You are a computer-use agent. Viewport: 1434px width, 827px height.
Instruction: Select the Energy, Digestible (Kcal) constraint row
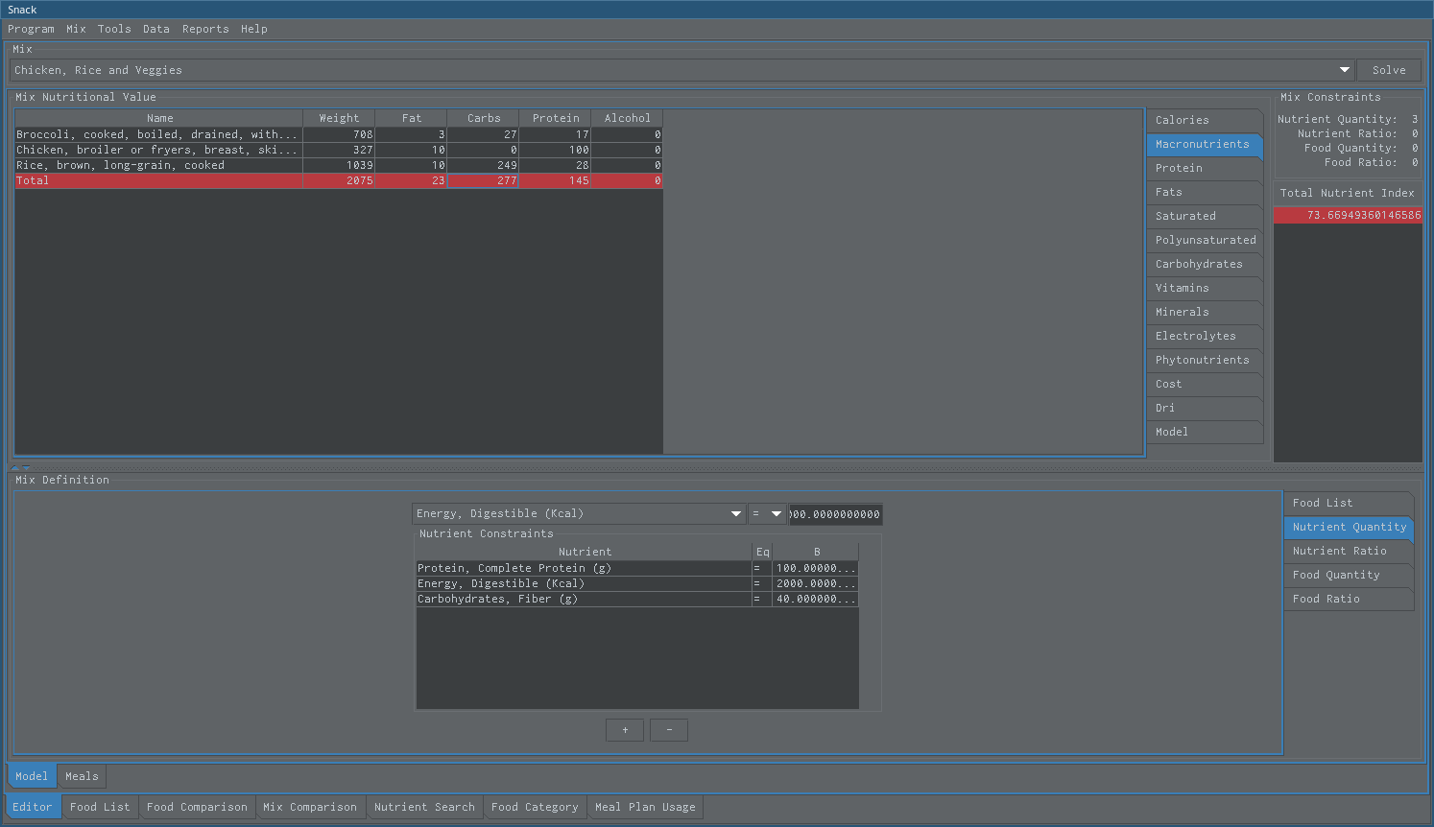pyautogui.click(x=637, y=583)
